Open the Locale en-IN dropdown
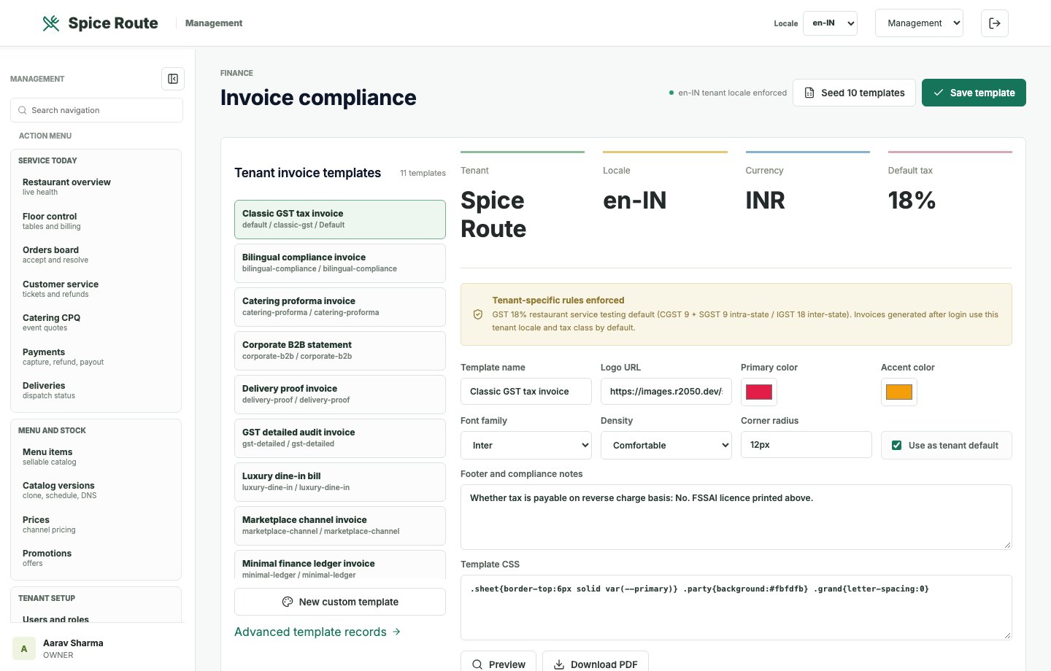 (x=830, y=23)
